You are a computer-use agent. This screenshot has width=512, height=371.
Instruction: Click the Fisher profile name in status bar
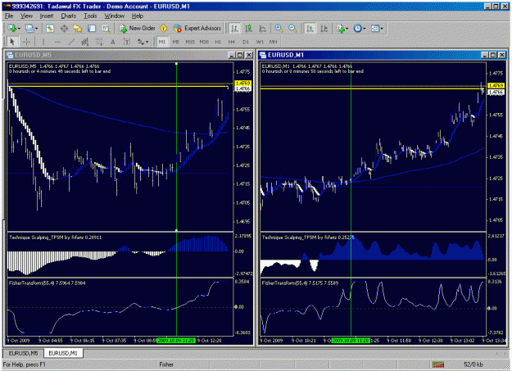click(166, 364)
